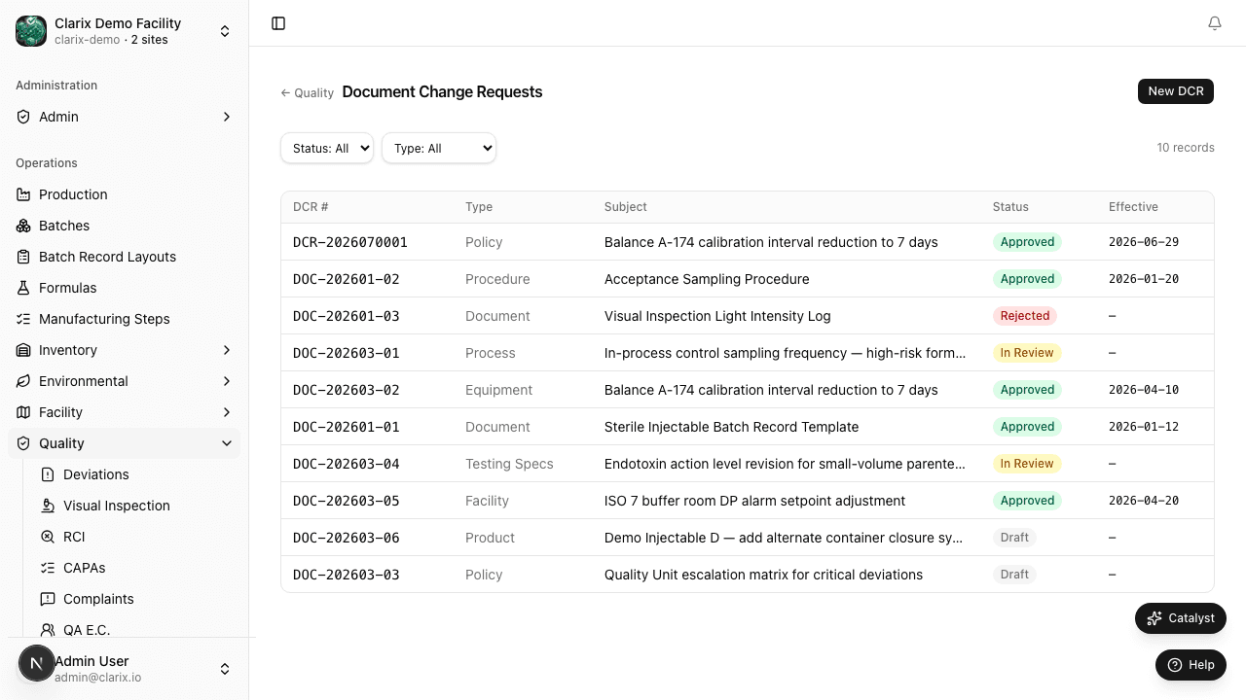
Task: Open the Catalyst assistant button
Action: [x=1181, y=618]
